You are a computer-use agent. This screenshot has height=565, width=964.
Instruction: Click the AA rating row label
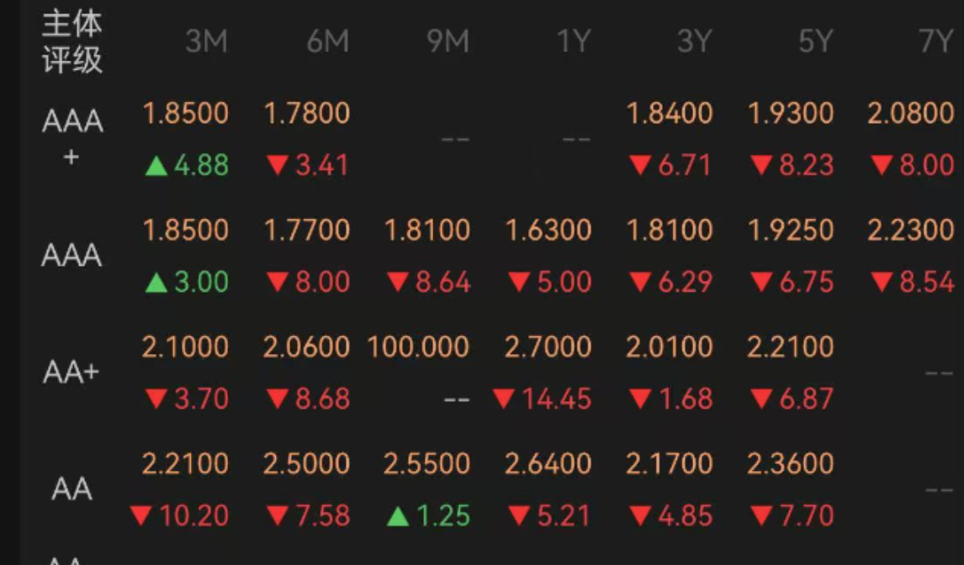pyautogui.click(x=72, y=488)
